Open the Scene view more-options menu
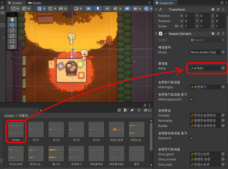This screenshot has width=228, height=169. tap(149, 3)
